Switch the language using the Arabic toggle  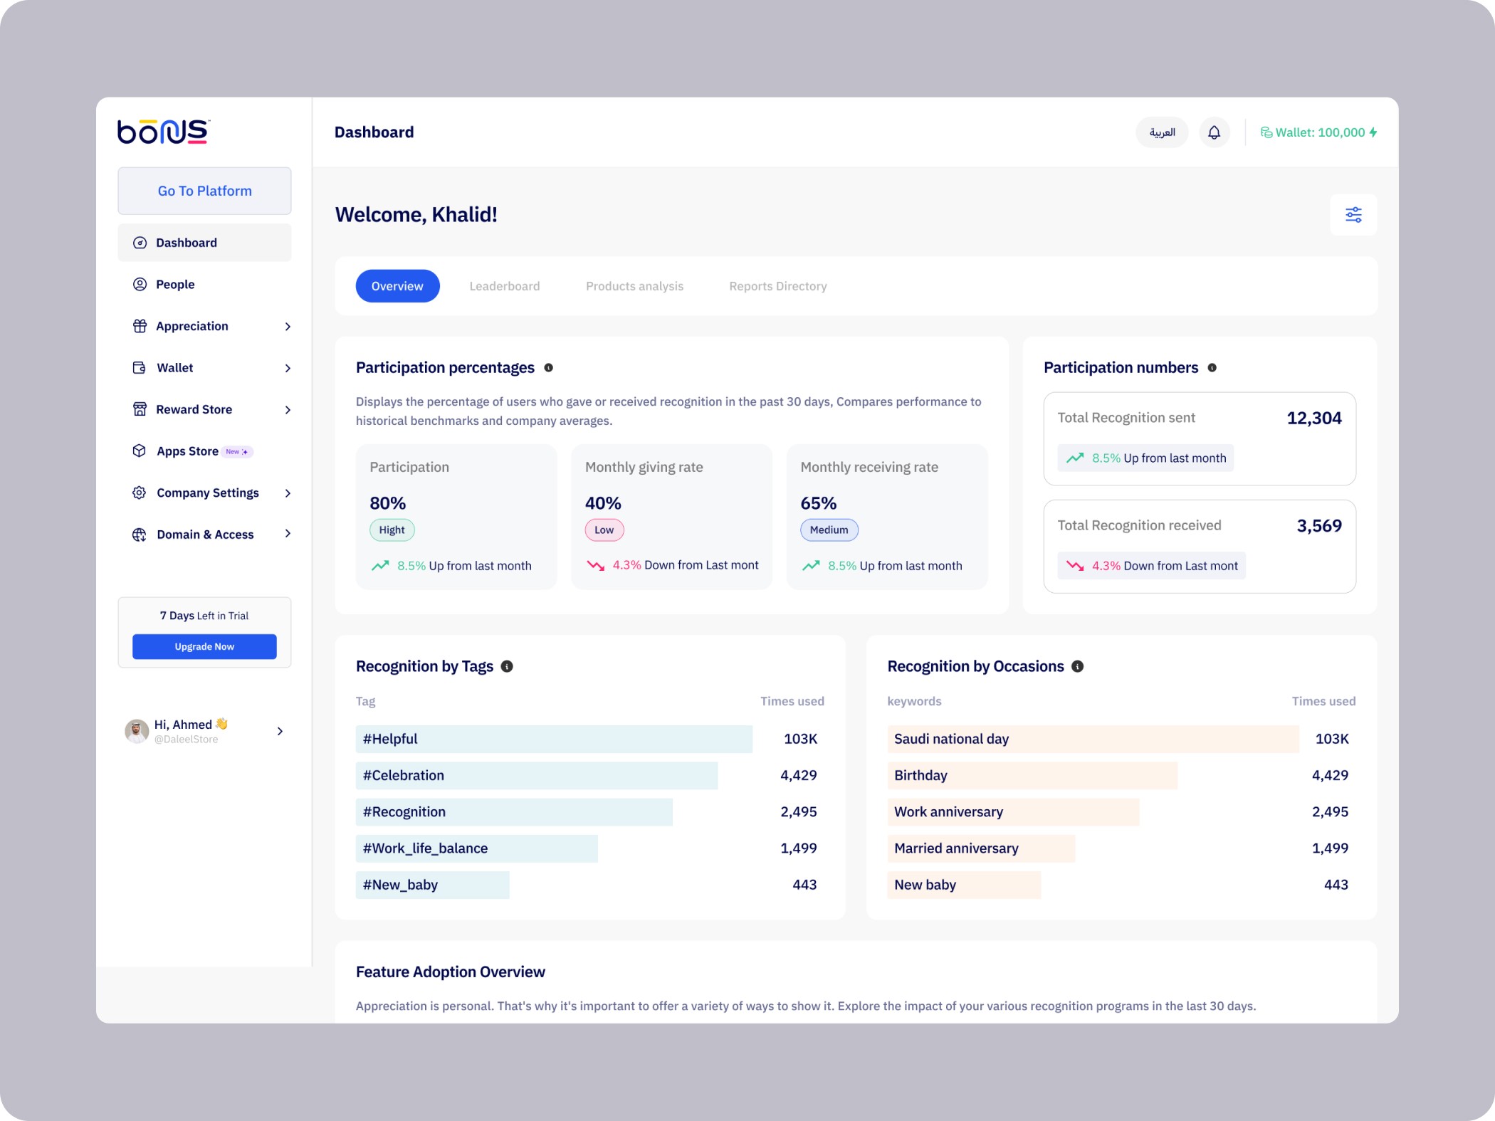[x=1161, y=132]
